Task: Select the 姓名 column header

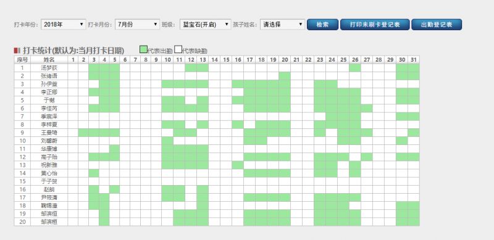Action: (x=49, y=59)
